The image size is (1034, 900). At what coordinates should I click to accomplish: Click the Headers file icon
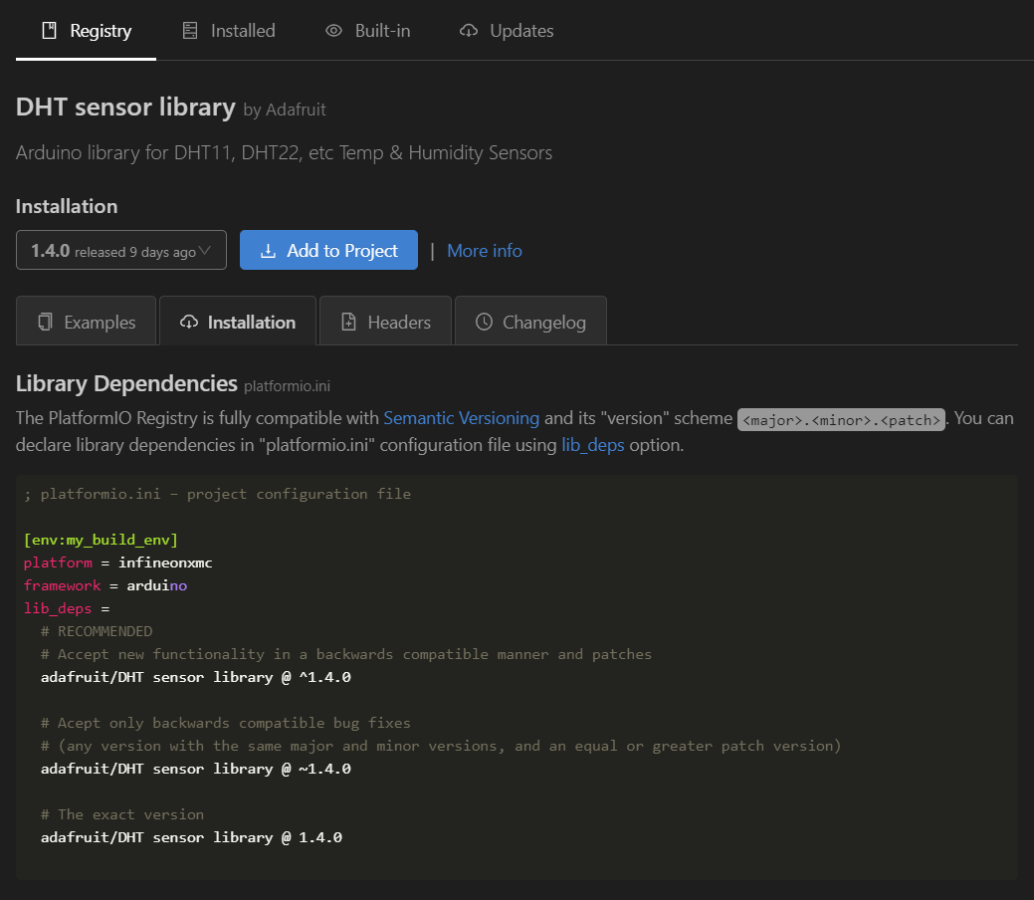tap(348, 322)
